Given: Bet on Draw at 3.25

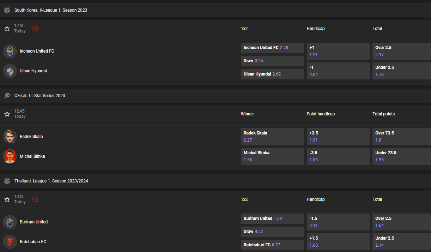Looking at the screenshot, I should 272,61.
